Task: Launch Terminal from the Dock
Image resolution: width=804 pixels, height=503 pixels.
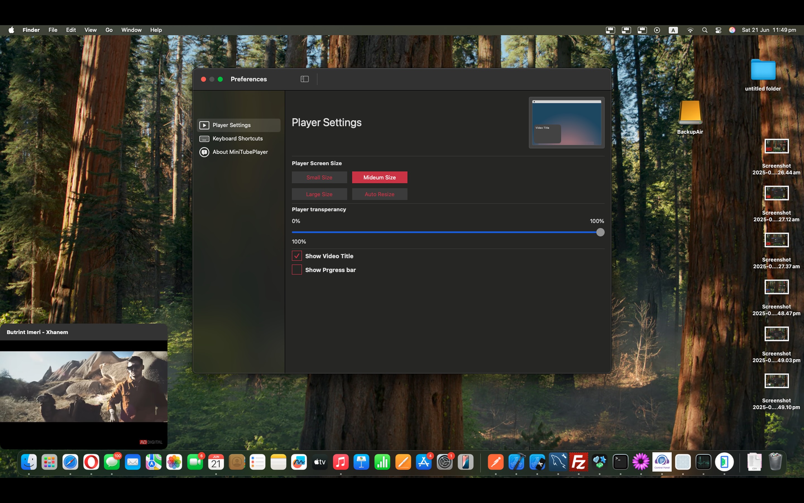Action: (x=620, y=462)
